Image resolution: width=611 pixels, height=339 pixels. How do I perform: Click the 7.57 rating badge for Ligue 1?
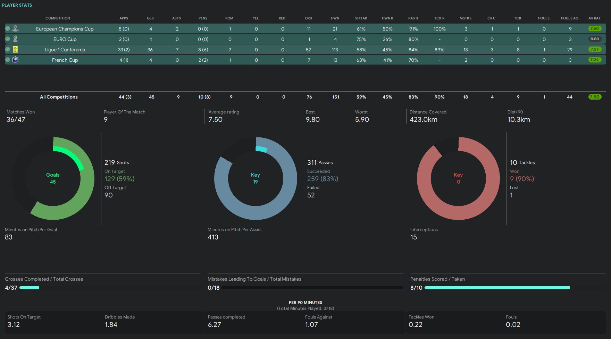[595, 50]
